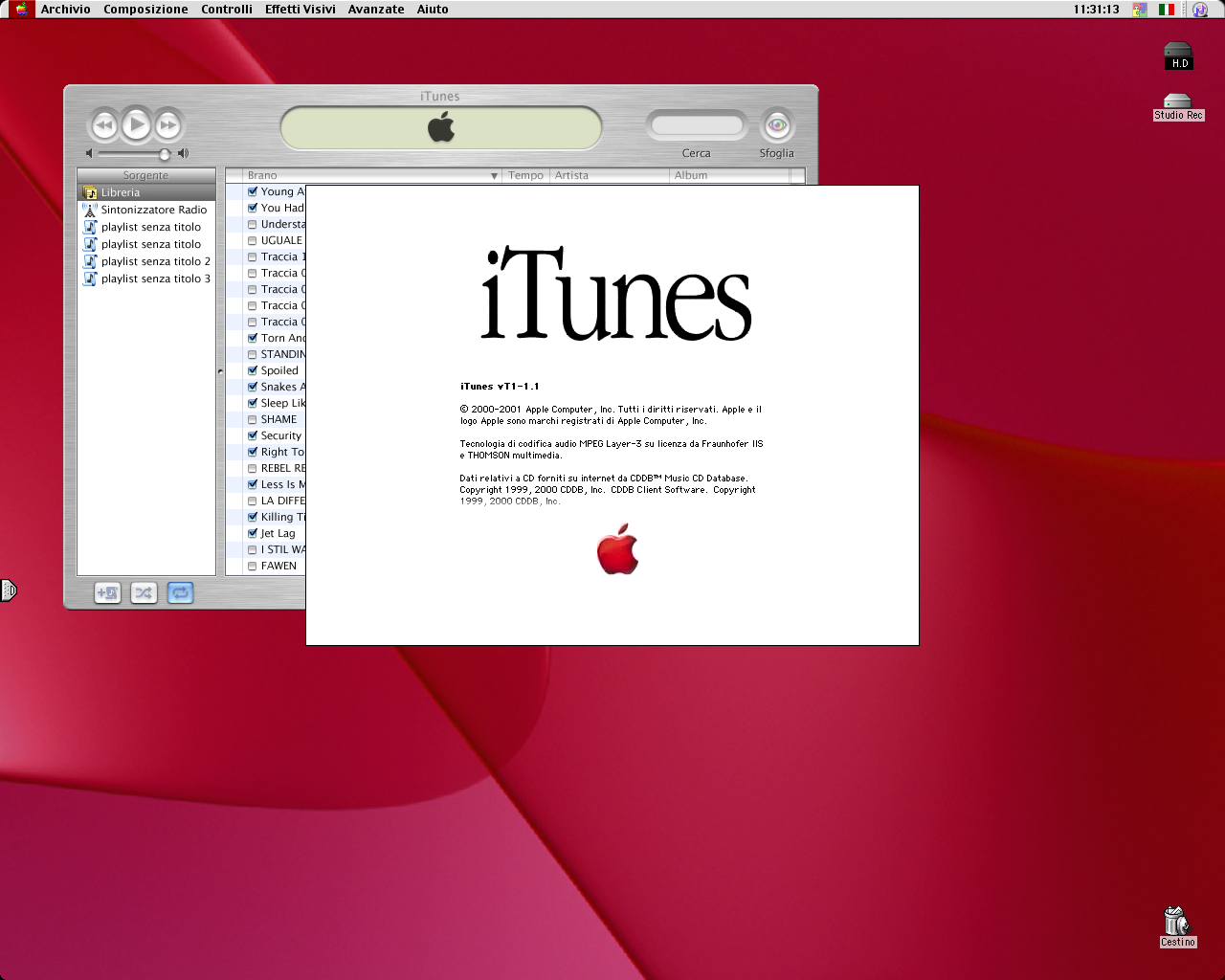Select the Sleep Lik song row text
Screen dimensions: 1225x980
[x=283, y=403]
